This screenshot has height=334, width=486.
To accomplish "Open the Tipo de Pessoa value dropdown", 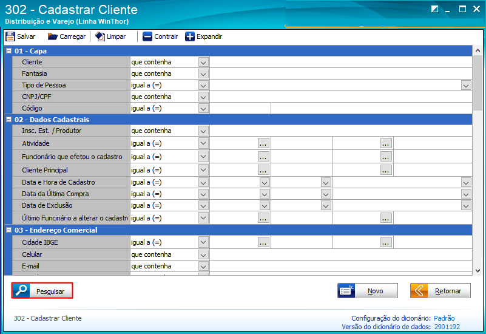I will tap(466, 85).
